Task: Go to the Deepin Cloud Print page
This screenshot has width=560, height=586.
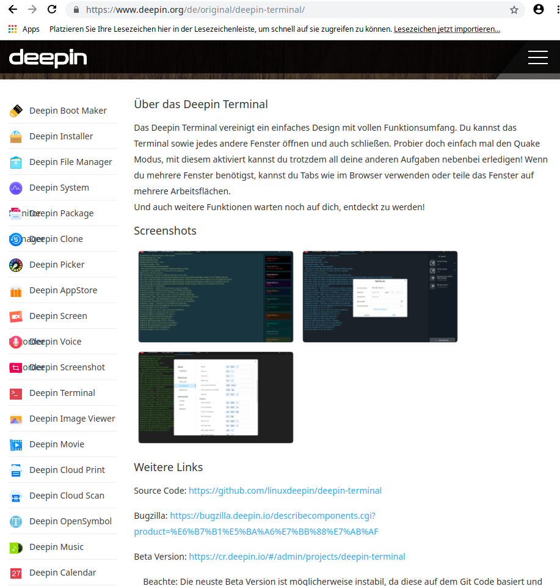Action: pos(67,470)
